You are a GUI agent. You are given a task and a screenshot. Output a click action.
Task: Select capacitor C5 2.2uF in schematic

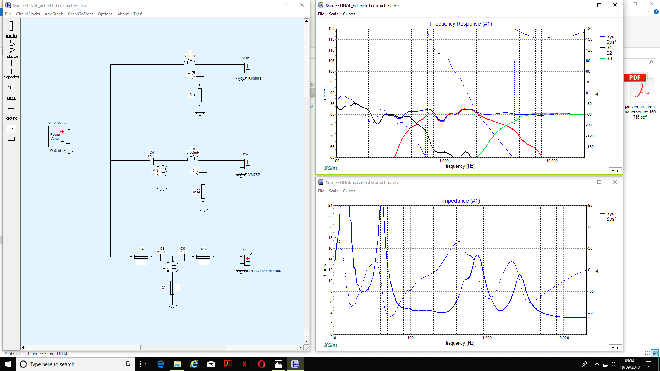[203, 171]
